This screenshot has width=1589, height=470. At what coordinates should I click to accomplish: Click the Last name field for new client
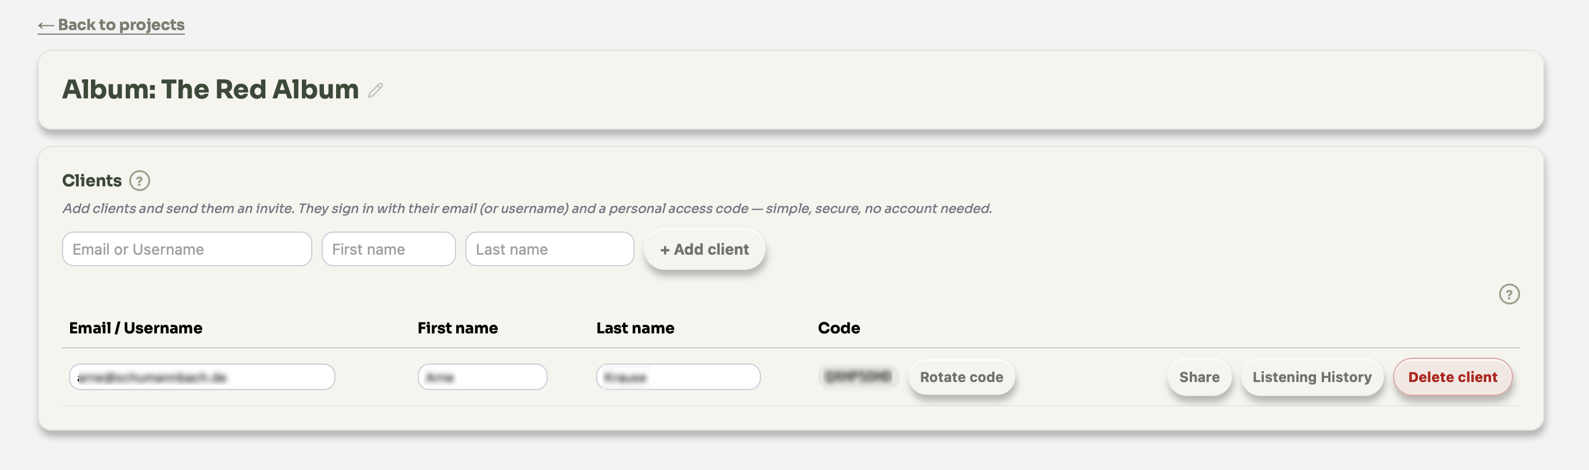(549, 249)
